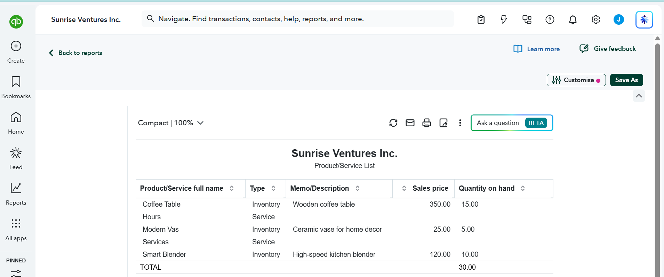
Task: Select the Smart Blender product name
Action: point(164,254)
